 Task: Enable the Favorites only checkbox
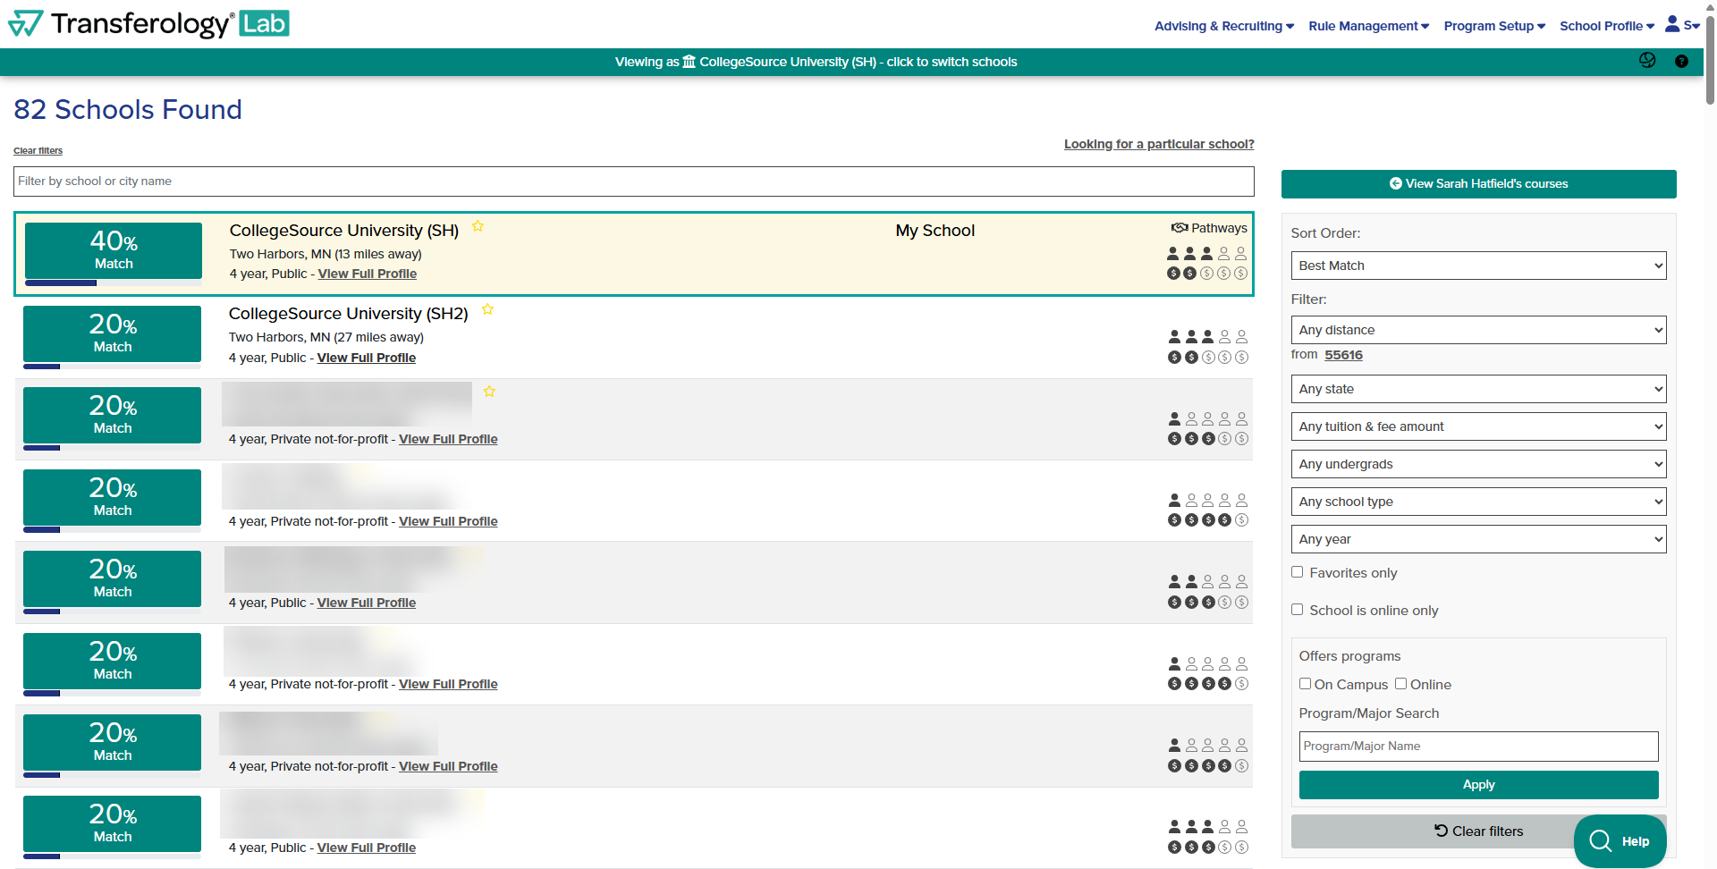(1298, 572)
